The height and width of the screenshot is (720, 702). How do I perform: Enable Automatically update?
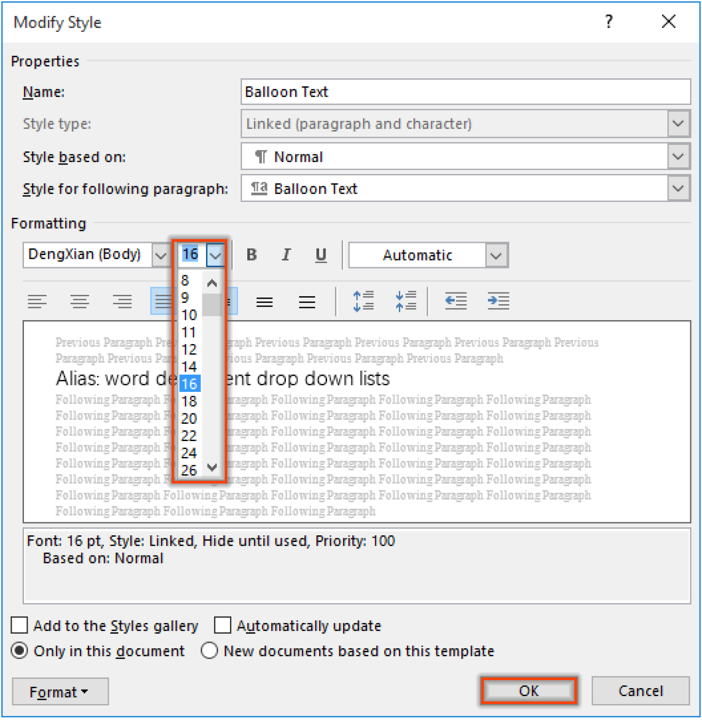[222, 625]
